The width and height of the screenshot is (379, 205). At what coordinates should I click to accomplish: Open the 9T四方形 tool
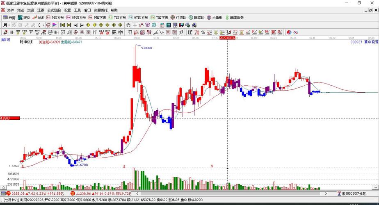pyautogui.click(x=138, y=18)
